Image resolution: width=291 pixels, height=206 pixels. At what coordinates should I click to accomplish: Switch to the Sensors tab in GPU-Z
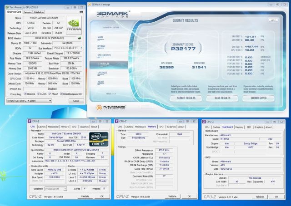point(27,12)
